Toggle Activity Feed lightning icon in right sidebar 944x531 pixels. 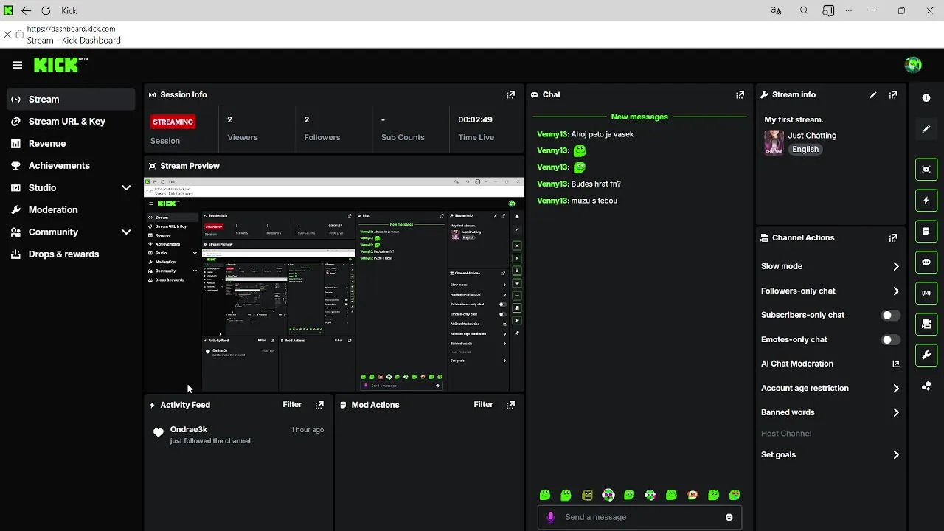pyautogui.click(x=926, y=200)
